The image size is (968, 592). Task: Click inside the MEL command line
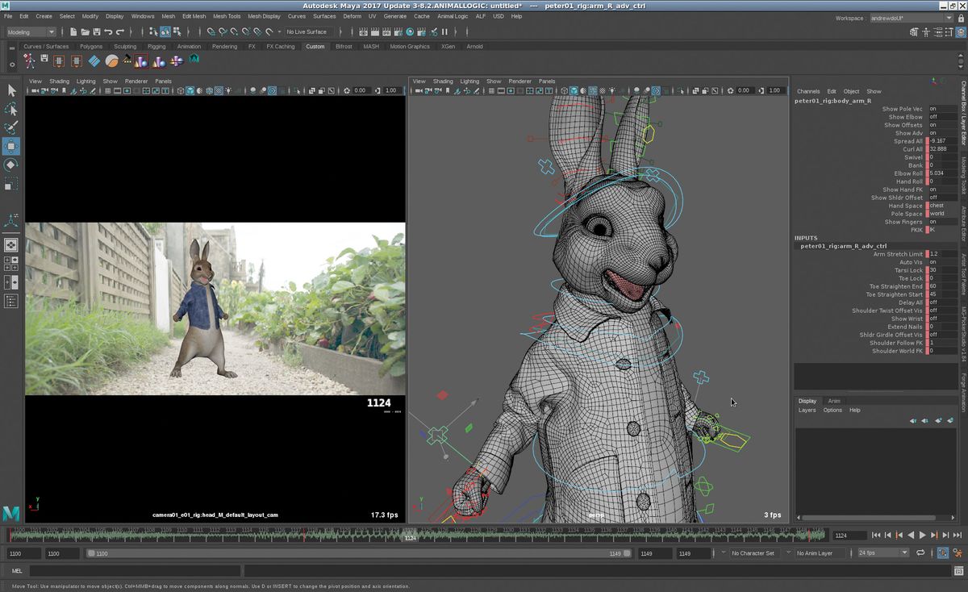(121, 570)
